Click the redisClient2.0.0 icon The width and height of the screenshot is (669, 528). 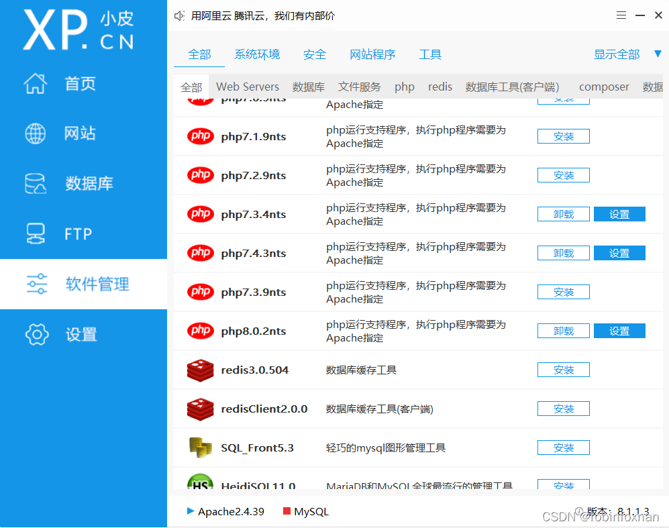point(200,409)
